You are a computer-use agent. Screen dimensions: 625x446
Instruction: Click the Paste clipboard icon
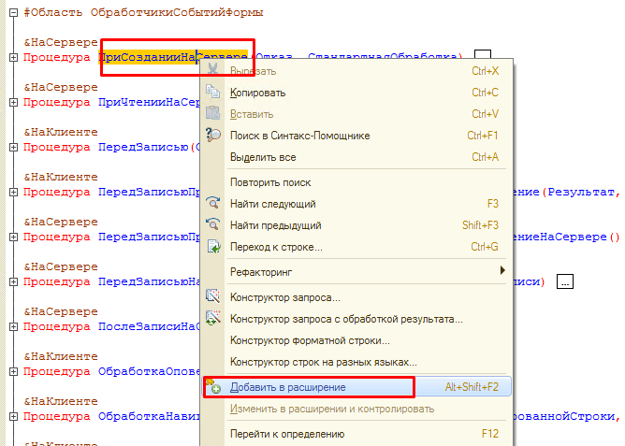pos(212,113)
